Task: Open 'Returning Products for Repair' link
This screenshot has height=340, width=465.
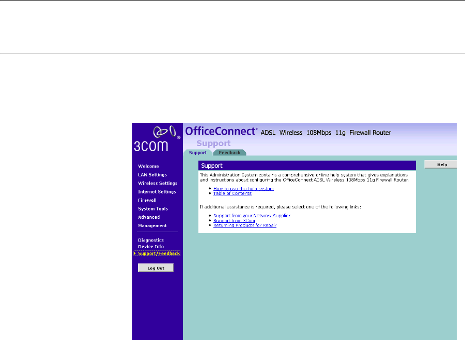Action: tap(245, 225)
